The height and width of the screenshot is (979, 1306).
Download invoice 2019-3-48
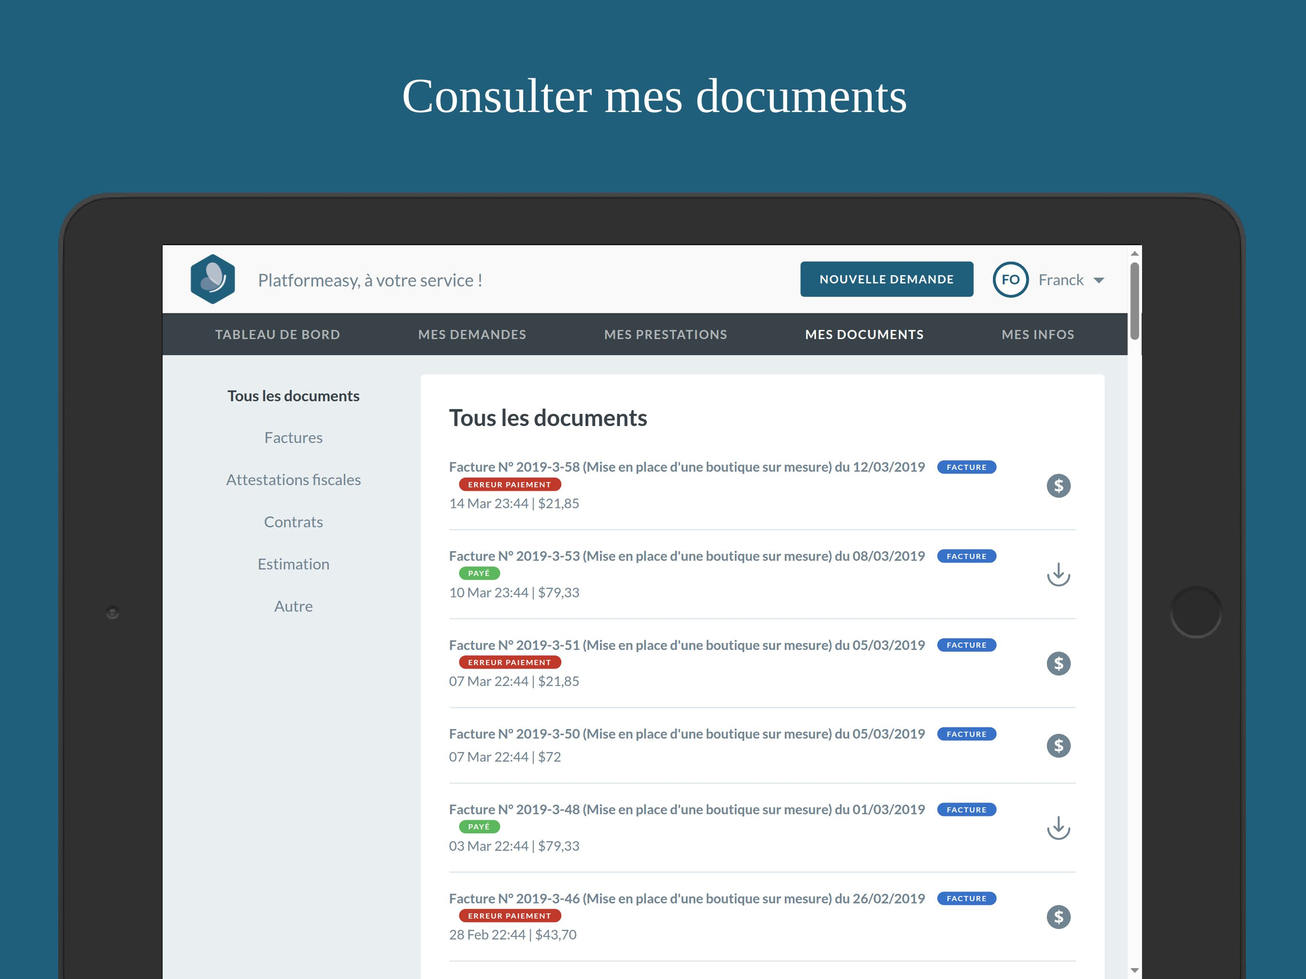(1058, 828)
